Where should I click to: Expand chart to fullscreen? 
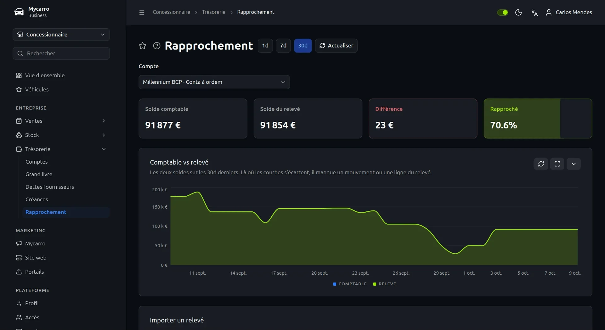tap(557, 164)
